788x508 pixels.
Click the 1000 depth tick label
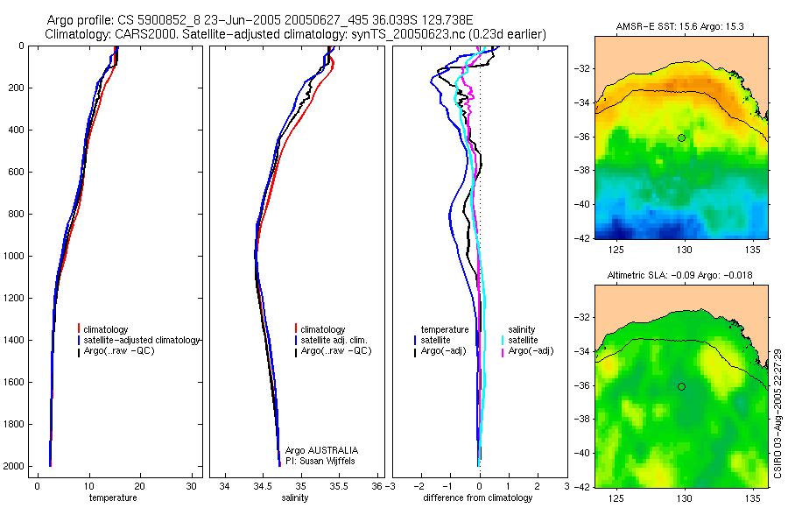point(15,256)
